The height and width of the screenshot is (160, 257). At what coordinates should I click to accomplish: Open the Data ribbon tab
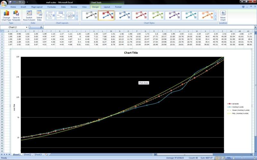pos(63,7)
